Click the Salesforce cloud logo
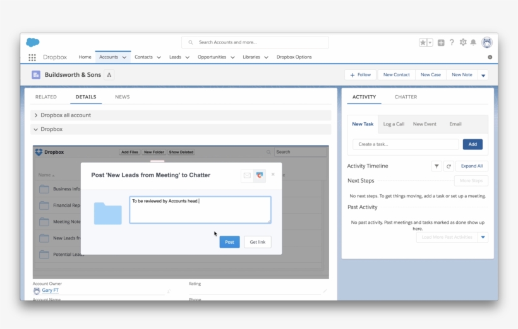 pyautogui.click(x=33, y=42)
